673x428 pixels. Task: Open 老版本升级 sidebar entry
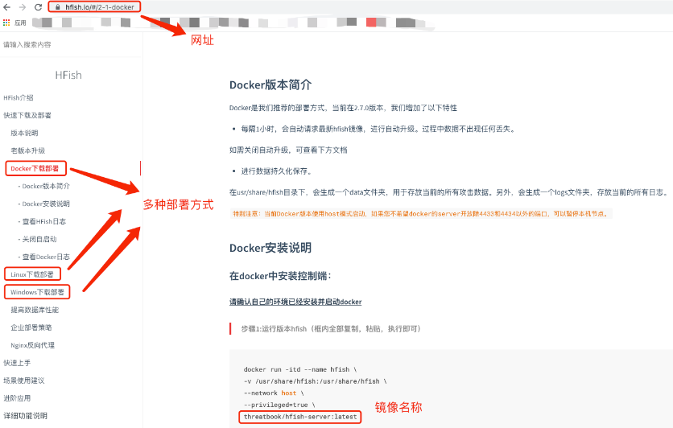coord(28,150)
